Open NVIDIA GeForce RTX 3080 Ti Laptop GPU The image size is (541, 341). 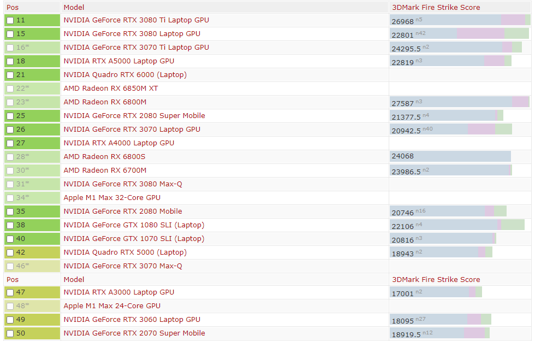pos(136,20)
